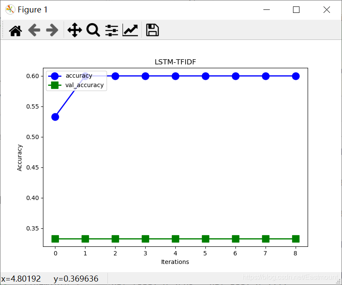Click the x-axis tick label 6
Screen dimensions: 342x285
click(235, 253)
